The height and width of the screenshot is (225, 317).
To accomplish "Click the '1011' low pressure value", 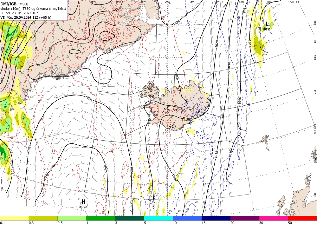I will (267, 29).
